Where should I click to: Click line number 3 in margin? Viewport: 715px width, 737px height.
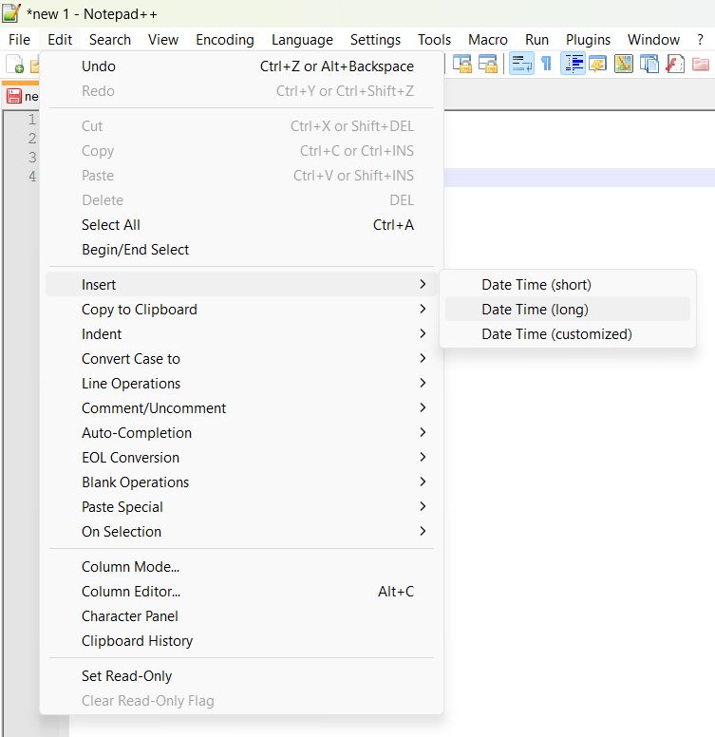(31, 157)
